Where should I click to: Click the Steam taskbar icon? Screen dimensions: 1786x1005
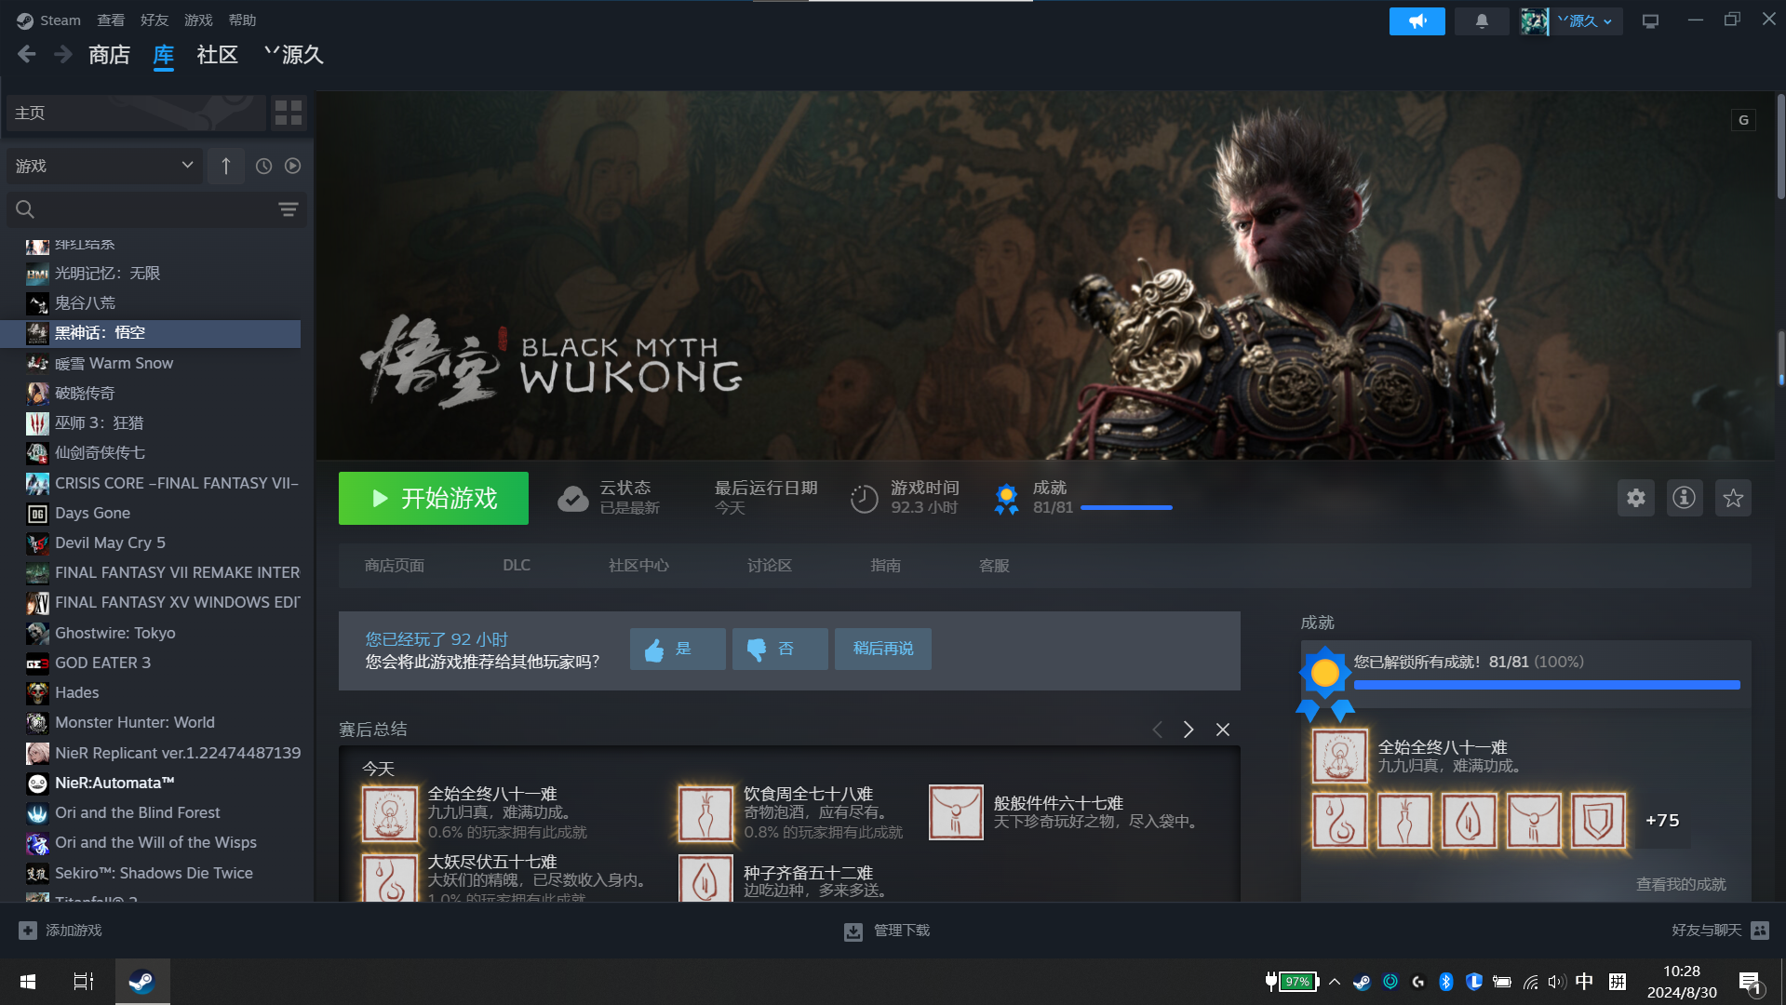point(142,982)
